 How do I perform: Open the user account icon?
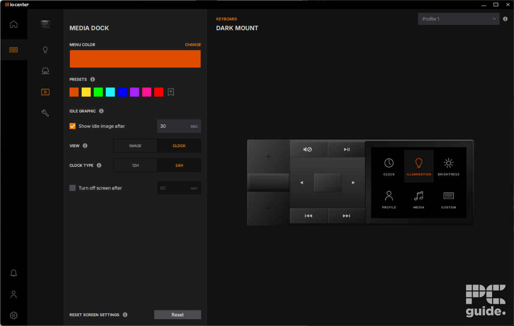click(14, 294)
